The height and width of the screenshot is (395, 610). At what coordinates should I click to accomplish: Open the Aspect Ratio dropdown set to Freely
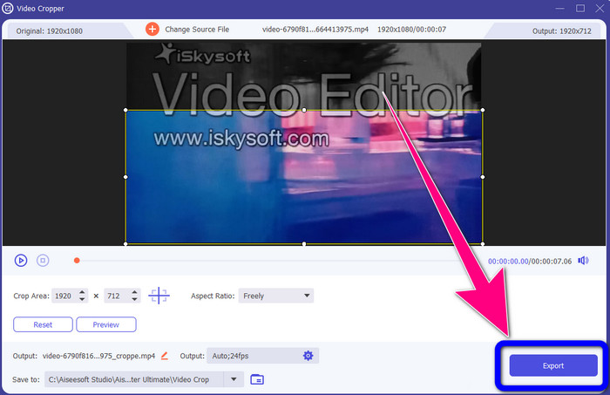click(276, 296)
